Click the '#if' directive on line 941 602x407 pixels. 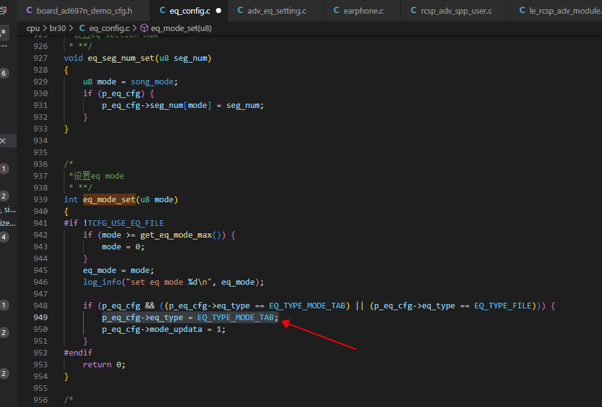coord(71,223)
